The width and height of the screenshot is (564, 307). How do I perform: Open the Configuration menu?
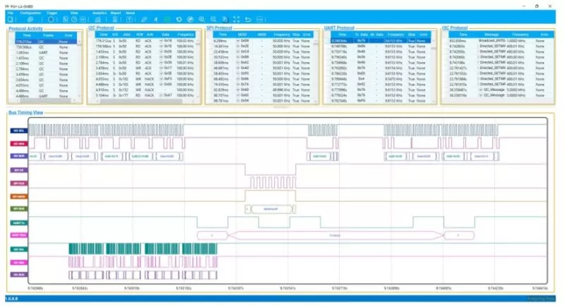(30, 13)
